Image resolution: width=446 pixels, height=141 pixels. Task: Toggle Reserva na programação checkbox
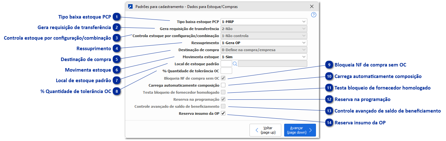[223, 99]
